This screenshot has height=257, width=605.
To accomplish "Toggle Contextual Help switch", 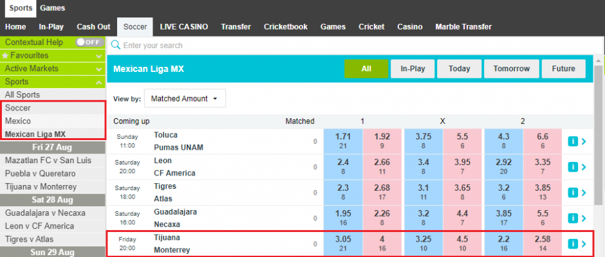I will [x=89, y=42].
